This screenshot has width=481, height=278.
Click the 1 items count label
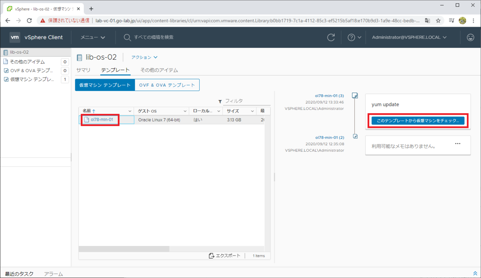pos(259,256)
